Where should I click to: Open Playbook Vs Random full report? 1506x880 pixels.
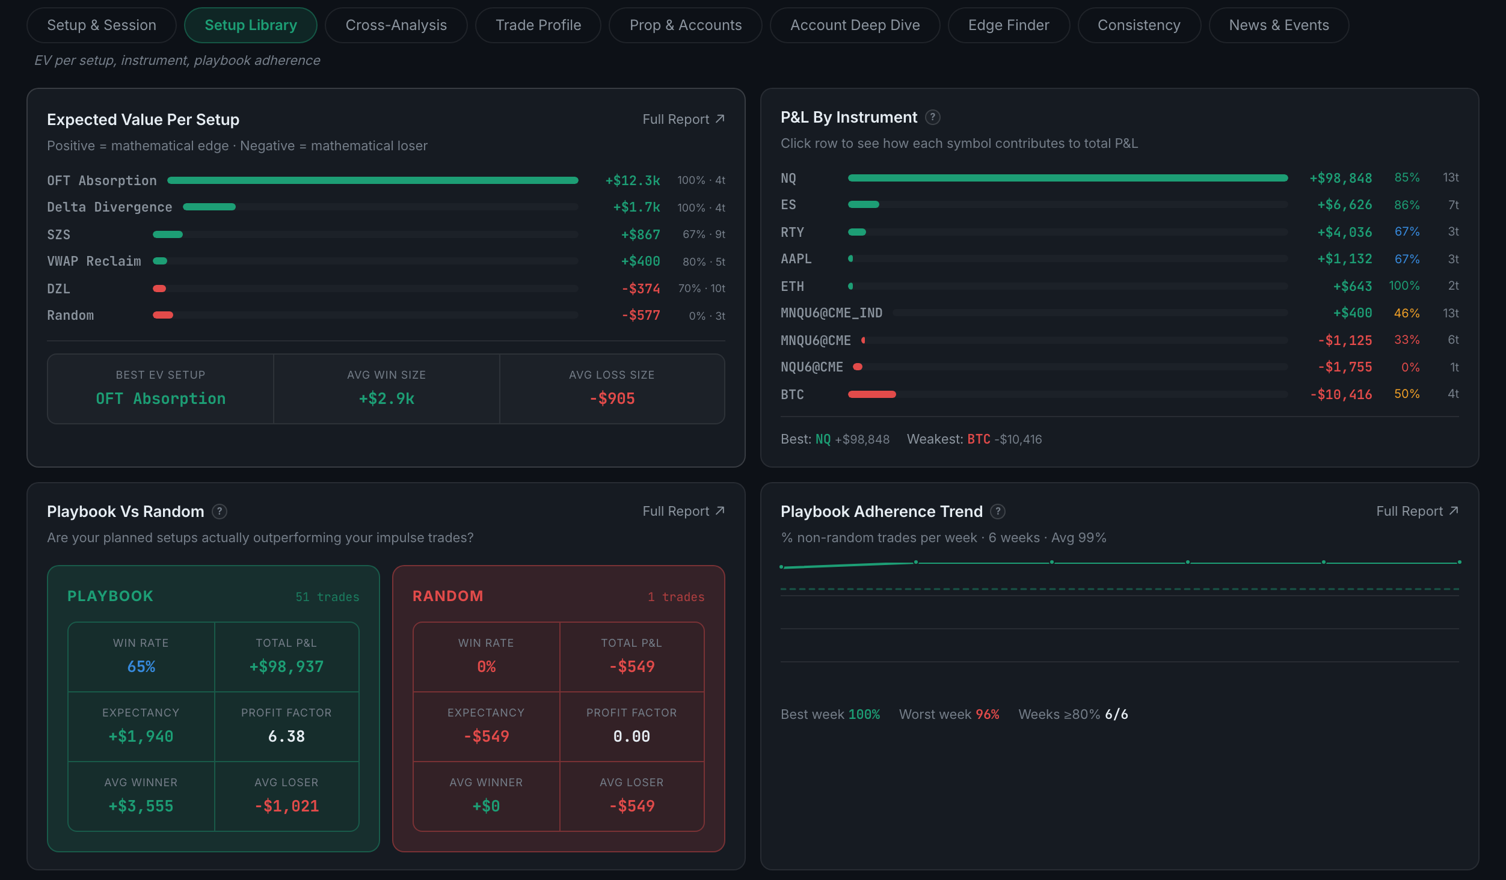click(683, 511)
